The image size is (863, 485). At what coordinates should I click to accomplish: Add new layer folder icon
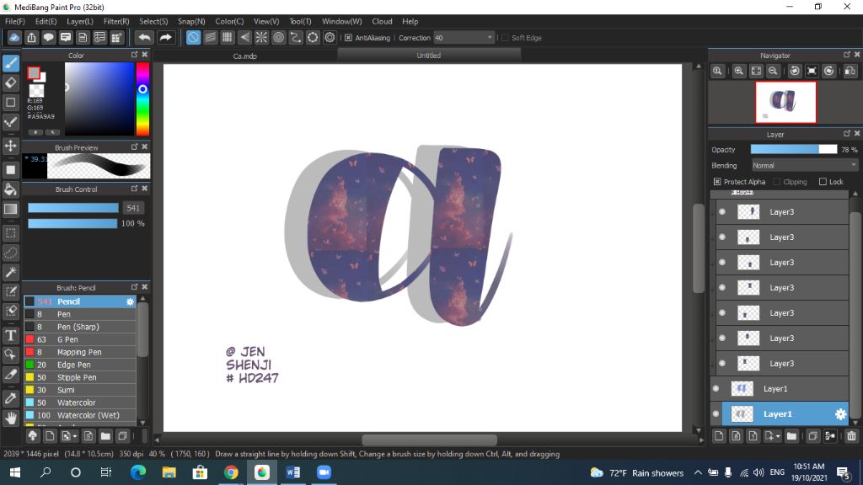pos(791,436)
